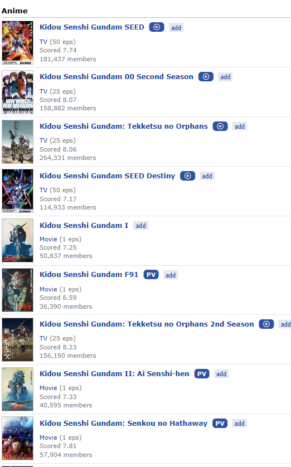Viewport: 291px width, 467px height.
Task: Open Kidou Senshi Gundam: Tekketsu no Orphans link
Action: point(124,127)
